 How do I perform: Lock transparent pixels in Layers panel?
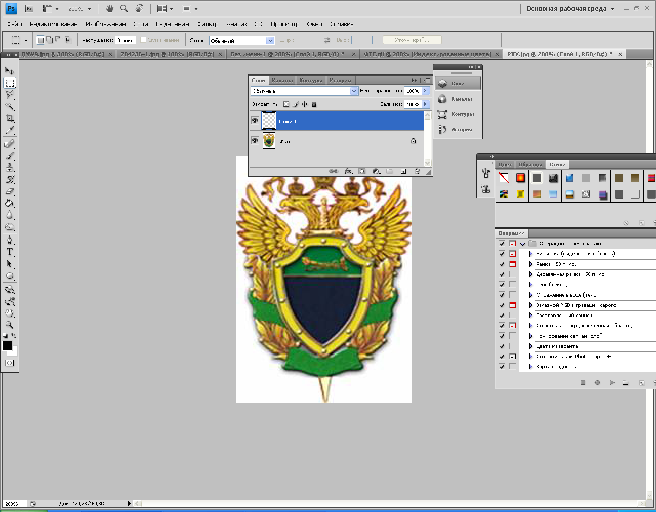click(x=286, y=104)
